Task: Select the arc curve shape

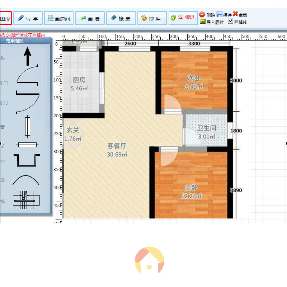Action: 26,180
